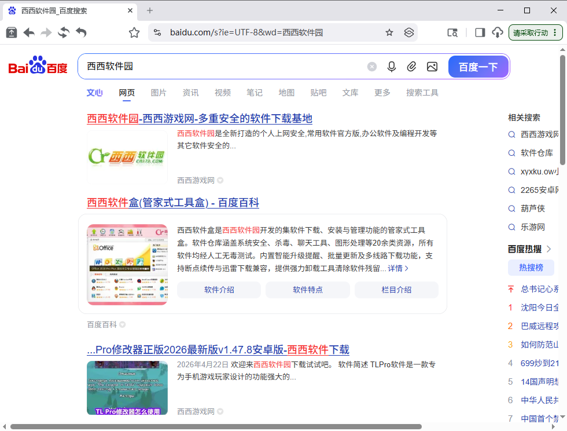Click the browser address bar URL
The width and height of the screenshot is (567, 431).
point(246,32)
